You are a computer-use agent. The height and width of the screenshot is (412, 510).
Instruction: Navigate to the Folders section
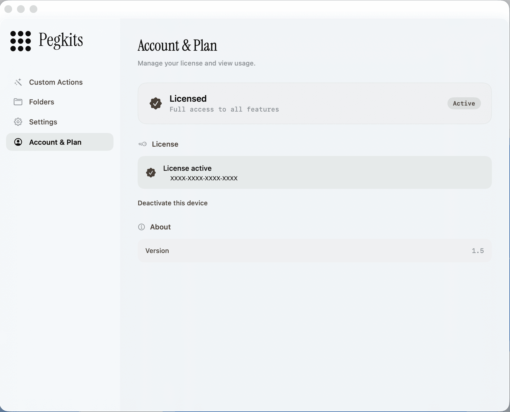pos(41,102)
